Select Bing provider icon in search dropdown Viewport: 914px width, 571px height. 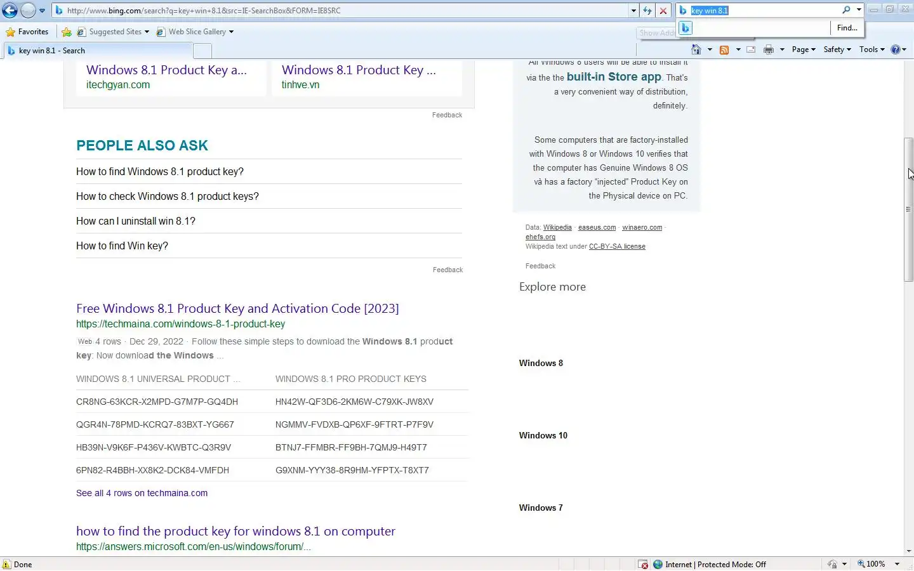tap(685, 28)
